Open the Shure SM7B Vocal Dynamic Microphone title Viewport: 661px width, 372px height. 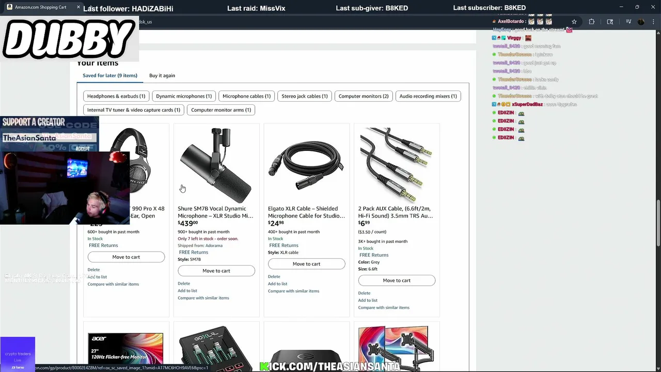point(215,212)
